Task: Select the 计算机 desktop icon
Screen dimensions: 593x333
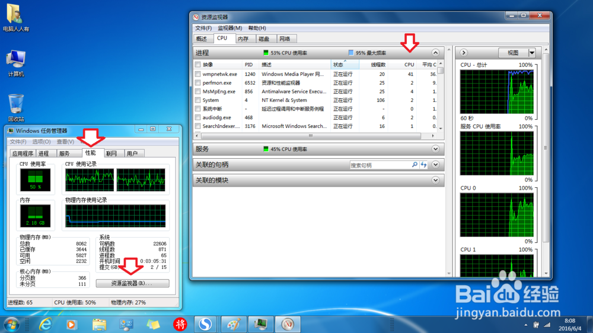Action: (x=15, y=63)
